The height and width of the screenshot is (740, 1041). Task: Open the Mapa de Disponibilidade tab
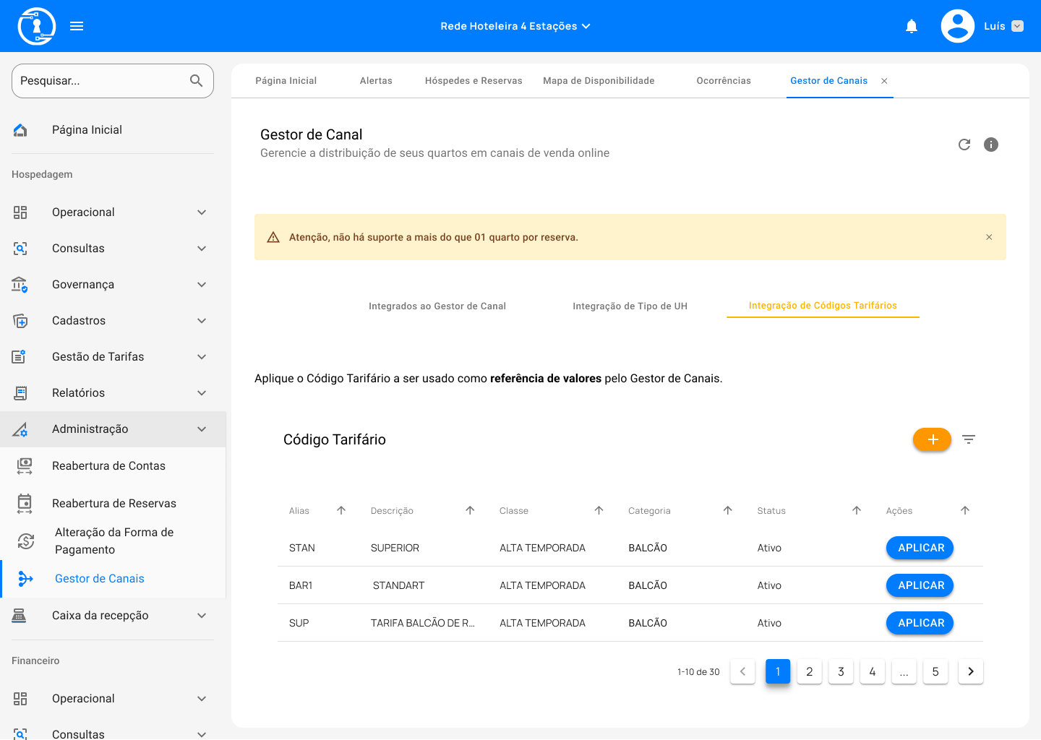point(599,81)
